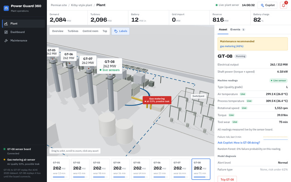Click the GT-05 label in 3D view
The width and height of the screenshot is (291, 182).
[x=53, y=52]
